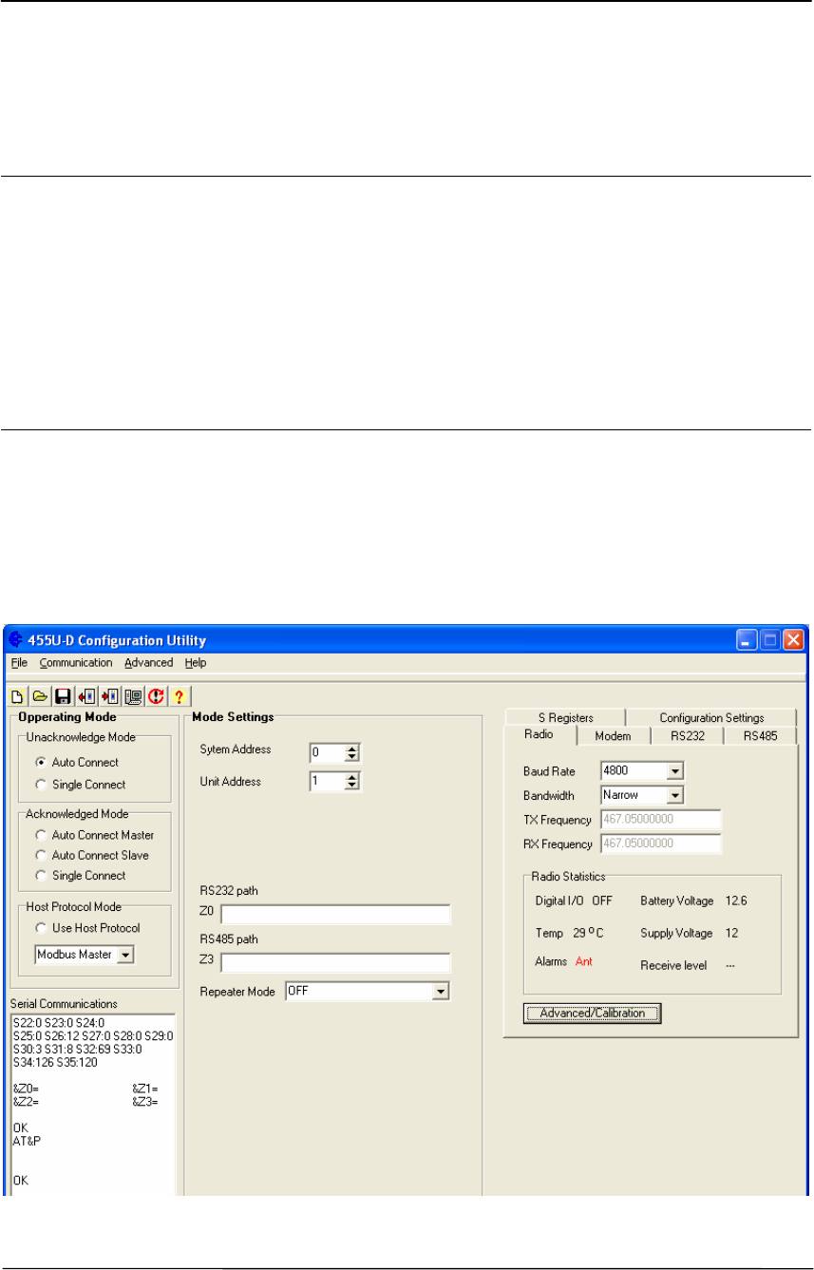Click the RX Frequency field
Image resolution: width=814 pixels, height=1270 pixels.
click(x=661, y=844)
